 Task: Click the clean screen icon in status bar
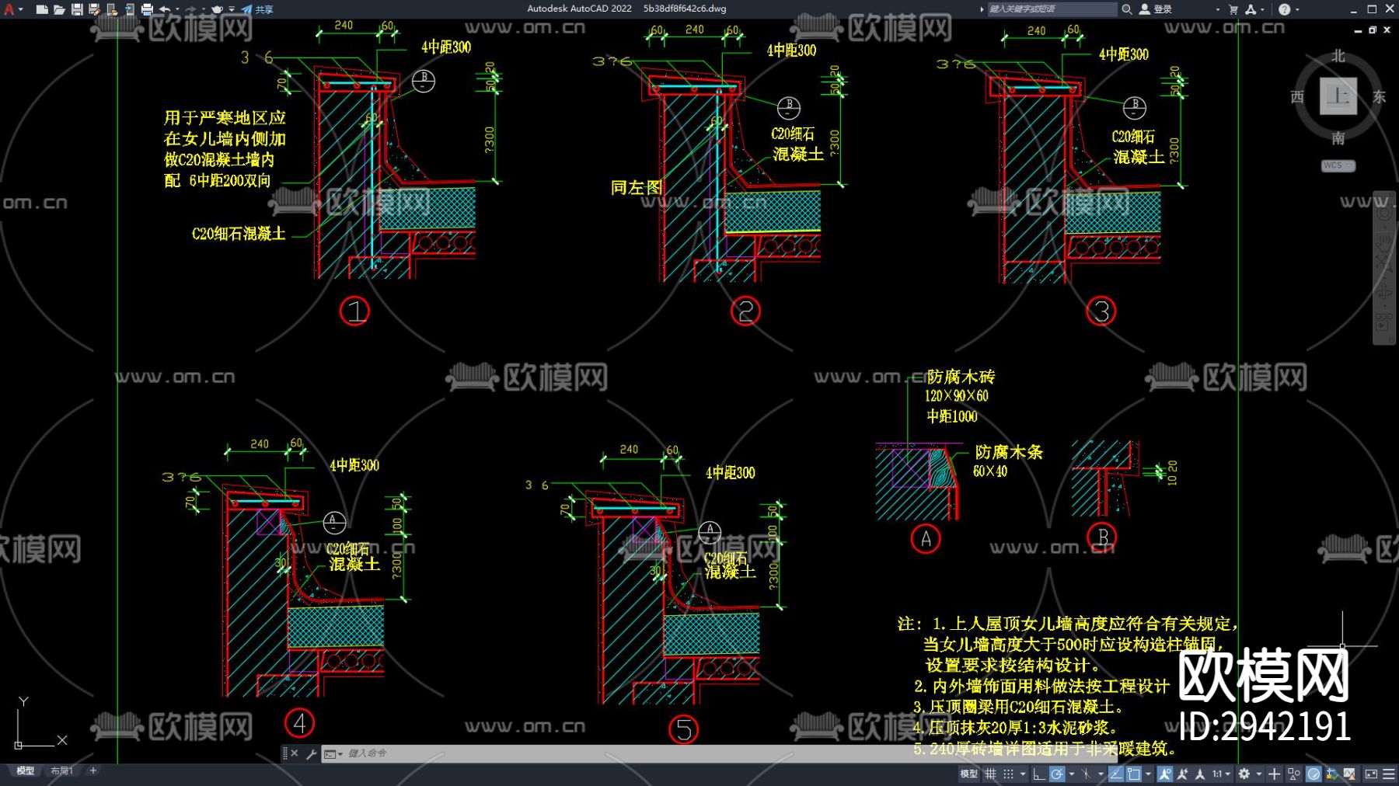[1371, 774]
